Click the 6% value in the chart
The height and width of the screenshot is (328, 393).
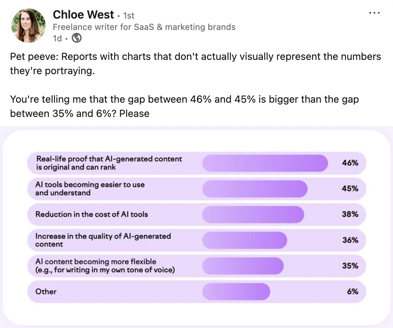[x=352, y=291]
